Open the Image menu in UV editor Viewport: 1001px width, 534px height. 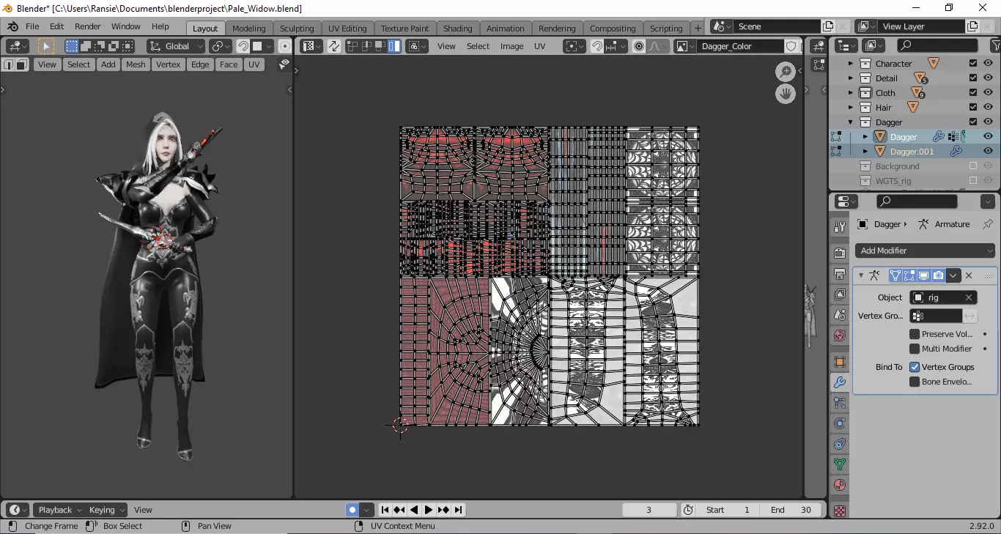[511, 46]
